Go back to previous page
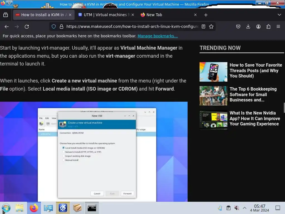 tap(7, 27)
